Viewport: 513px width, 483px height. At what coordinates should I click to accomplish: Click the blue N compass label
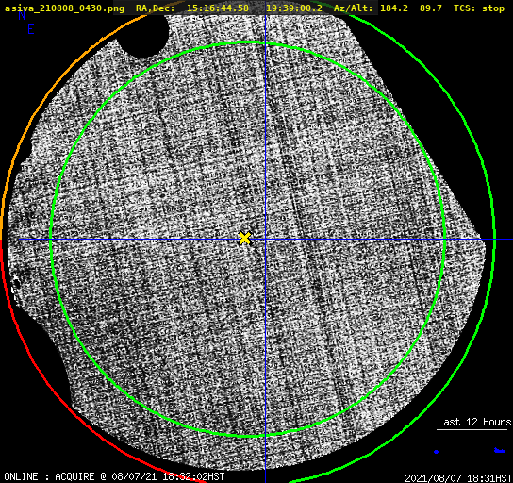tap(22, 15)
